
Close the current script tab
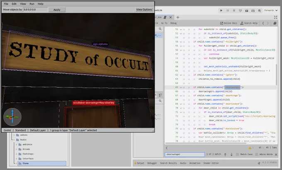pyautogui.click(x=170, y=17)
